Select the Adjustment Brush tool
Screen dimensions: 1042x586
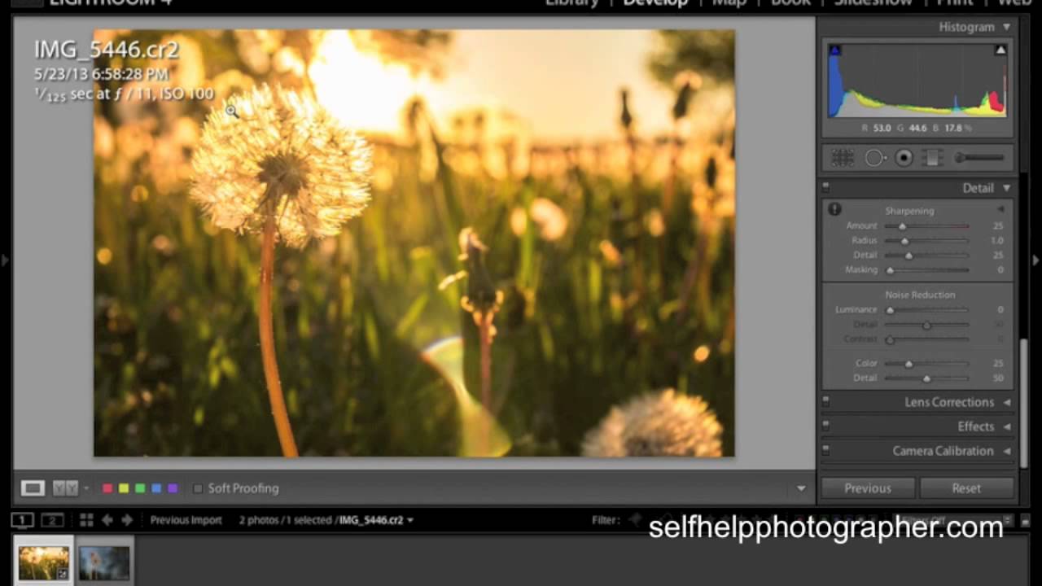coord(979,158)
